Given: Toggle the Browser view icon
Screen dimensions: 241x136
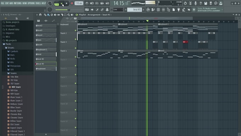Looking at the screenshot, I should pos(168,10).
